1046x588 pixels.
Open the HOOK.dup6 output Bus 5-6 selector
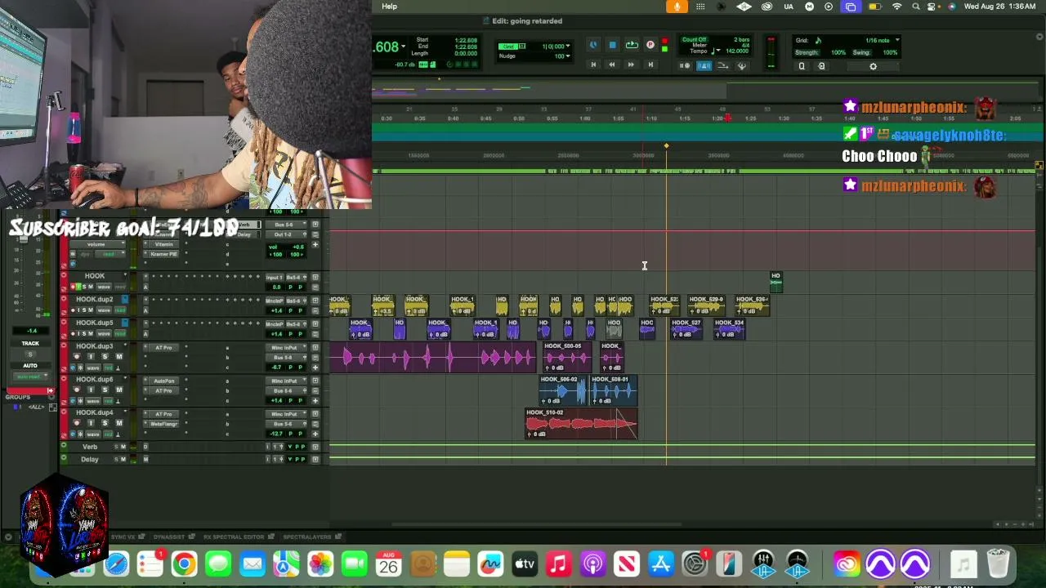point(285,390)
